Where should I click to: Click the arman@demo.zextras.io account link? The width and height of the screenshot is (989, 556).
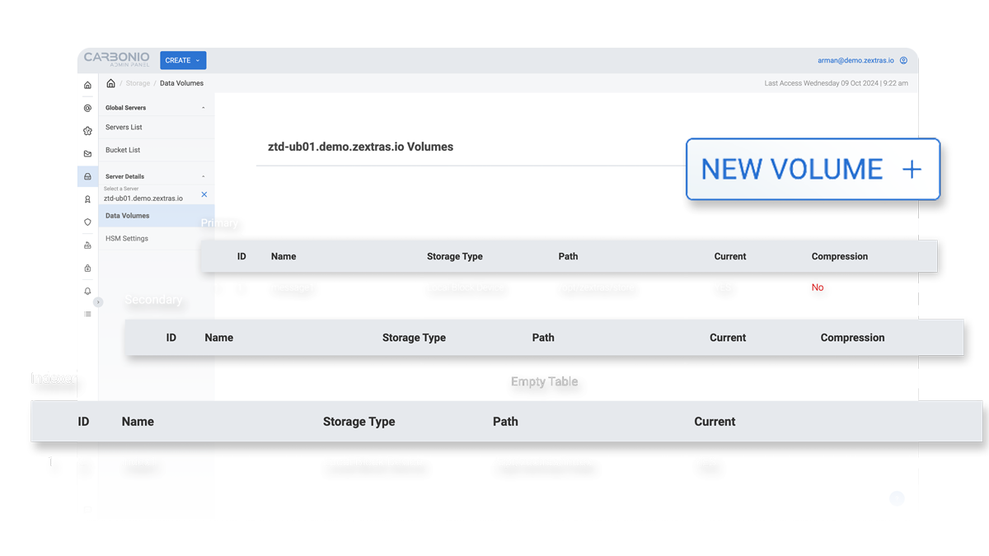tap(855, 61)
